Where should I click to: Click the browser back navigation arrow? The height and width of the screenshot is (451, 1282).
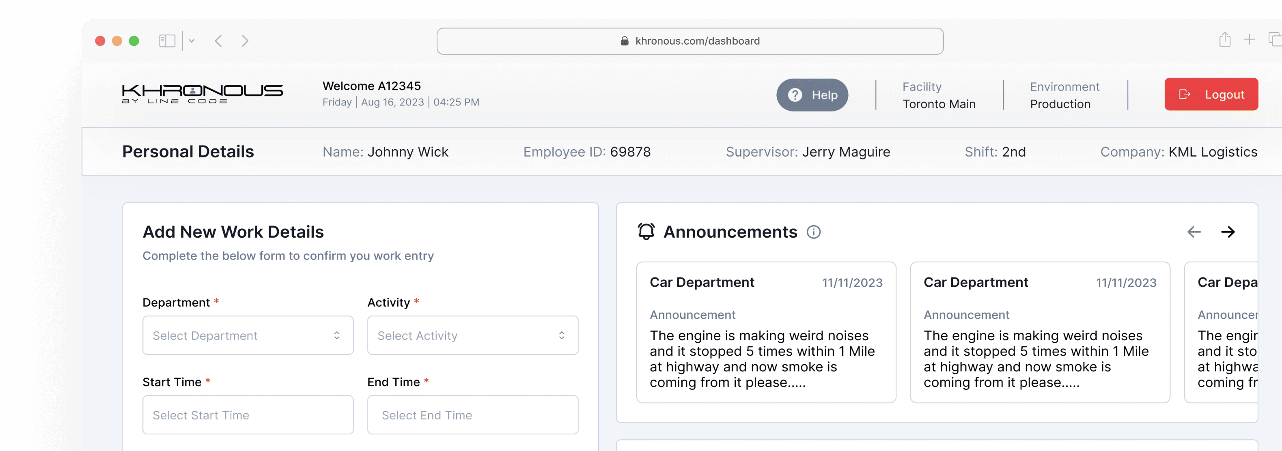218,41
